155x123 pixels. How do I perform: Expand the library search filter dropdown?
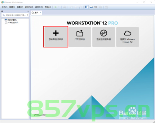(x=27, y=15)
